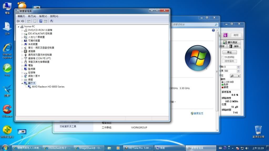Screen dimensions: 269x151
Task: Open the 檢視(V) menu
Action: 43,16
